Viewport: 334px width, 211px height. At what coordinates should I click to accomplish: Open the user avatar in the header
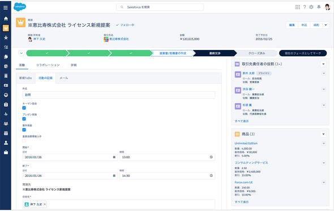(x=327, y=7)
